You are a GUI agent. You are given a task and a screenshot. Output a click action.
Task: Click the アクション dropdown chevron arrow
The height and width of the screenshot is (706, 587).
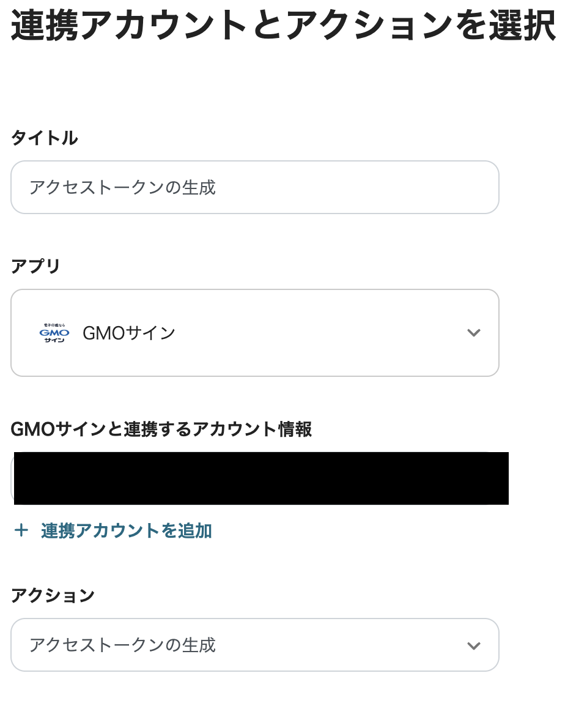(473, 645)
